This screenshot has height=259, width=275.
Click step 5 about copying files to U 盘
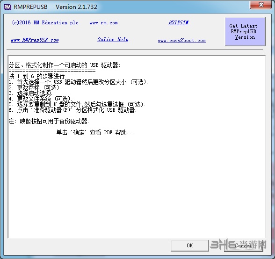[77, 104]
